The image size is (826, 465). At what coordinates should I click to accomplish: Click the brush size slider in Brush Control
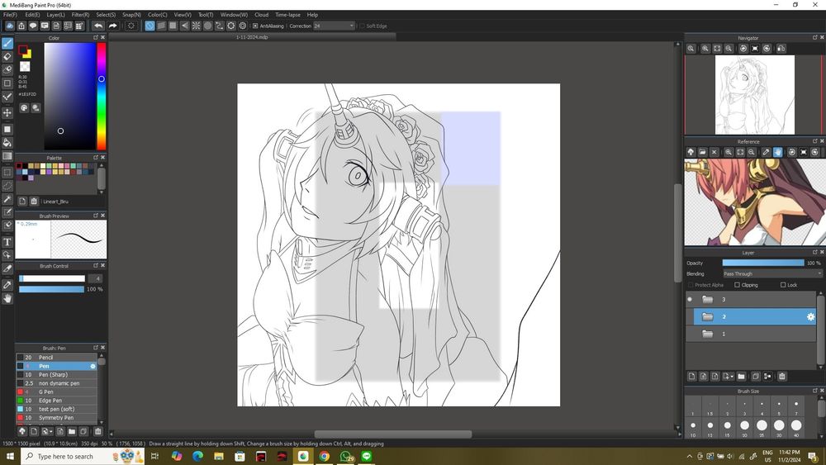coord(51,278)
